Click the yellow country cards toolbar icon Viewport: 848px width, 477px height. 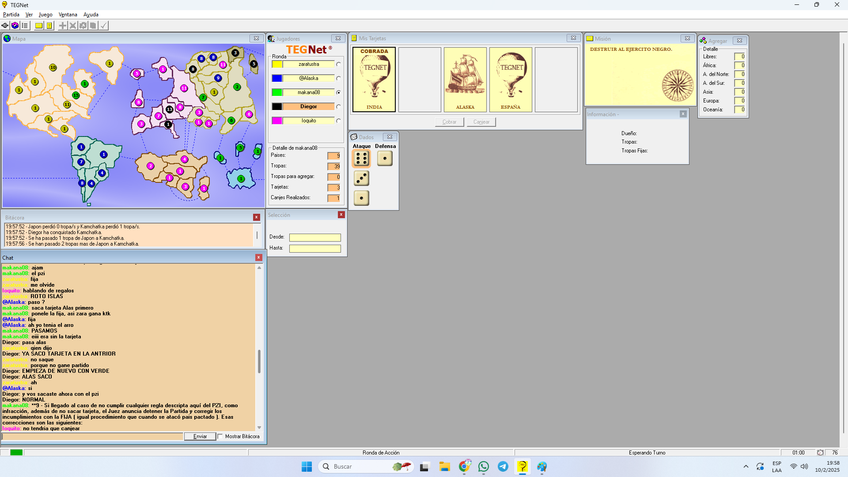coord(49,26)
